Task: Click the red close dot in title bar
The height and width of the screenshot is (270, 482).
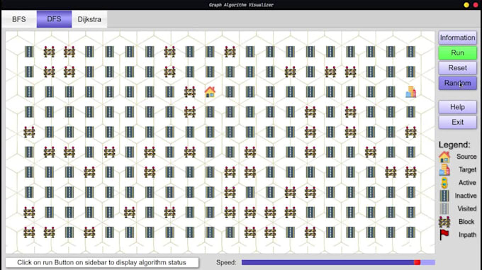Action: [x=476, y=5]
